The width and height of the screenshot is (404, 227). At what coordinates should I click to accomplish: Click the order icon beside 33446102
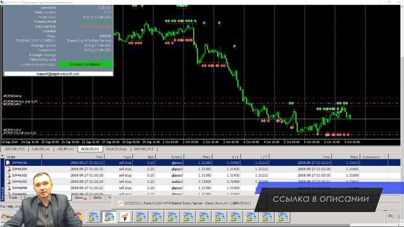[8, 175]
